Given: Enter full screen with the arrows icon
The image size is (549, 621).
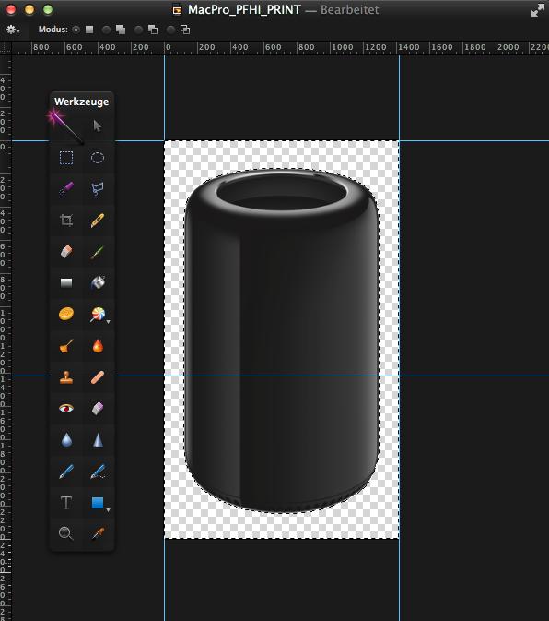Looking at the screenshot, I should pos(538,10).
